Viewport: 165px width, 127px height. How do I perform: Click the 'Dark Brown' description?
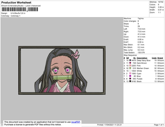point(142,63)
